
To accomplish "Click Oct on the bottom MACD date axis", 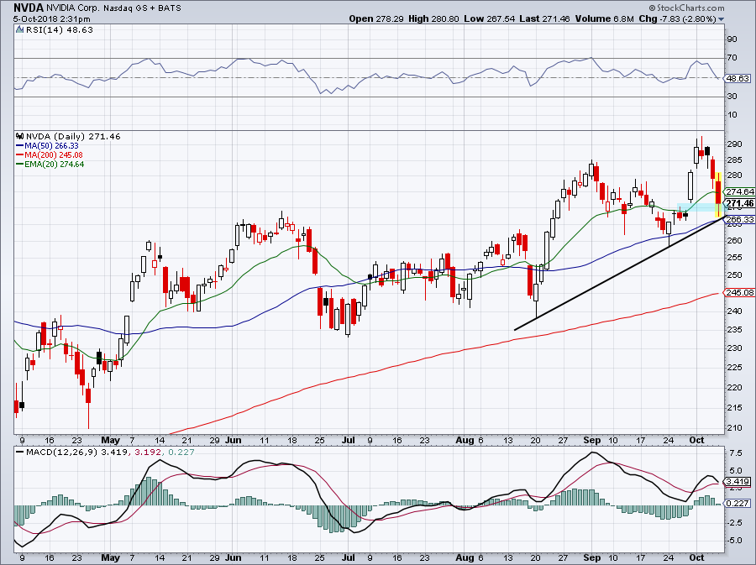I will point(696,557).
